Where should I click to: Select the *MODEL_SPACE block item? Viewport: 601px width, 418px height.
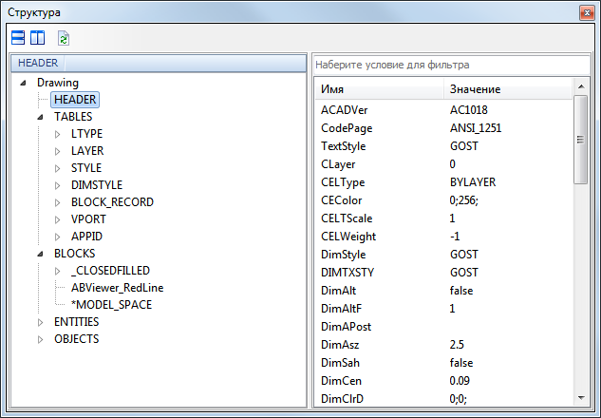pyautogui.click(x=111, y=305)
